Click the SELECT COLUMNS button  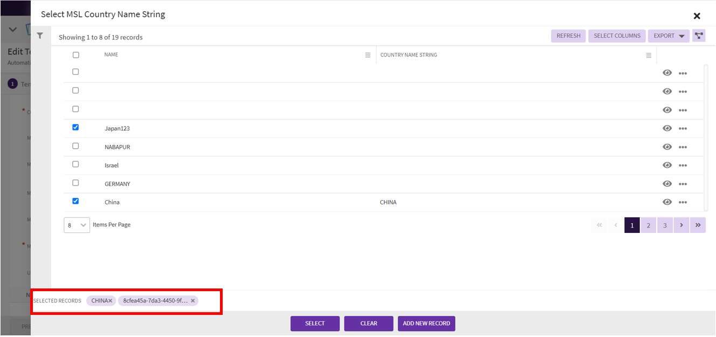click(x=617, y=36)
